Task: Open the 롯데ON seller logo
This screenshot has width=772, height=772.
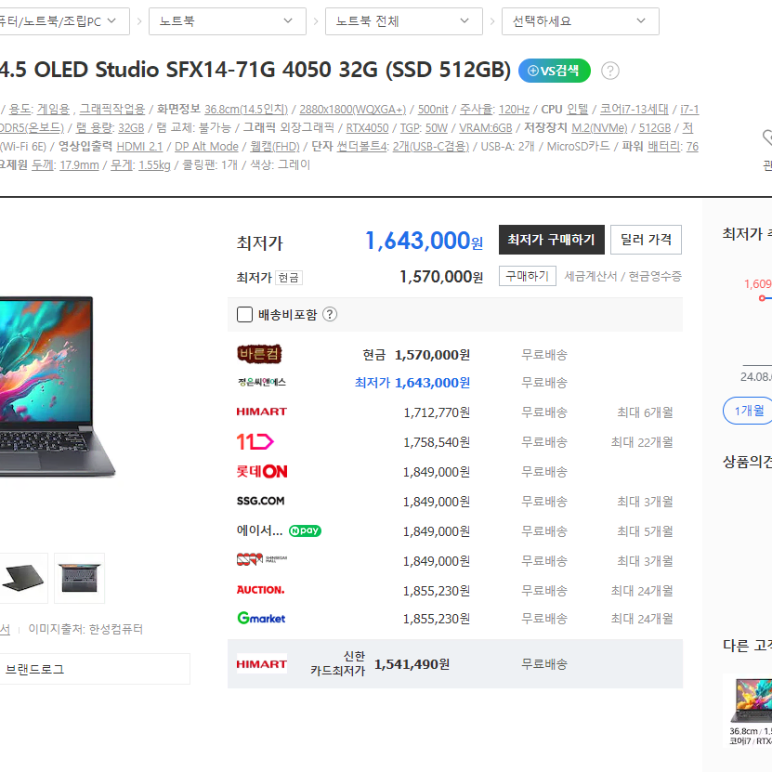Action: click(262, 472)
